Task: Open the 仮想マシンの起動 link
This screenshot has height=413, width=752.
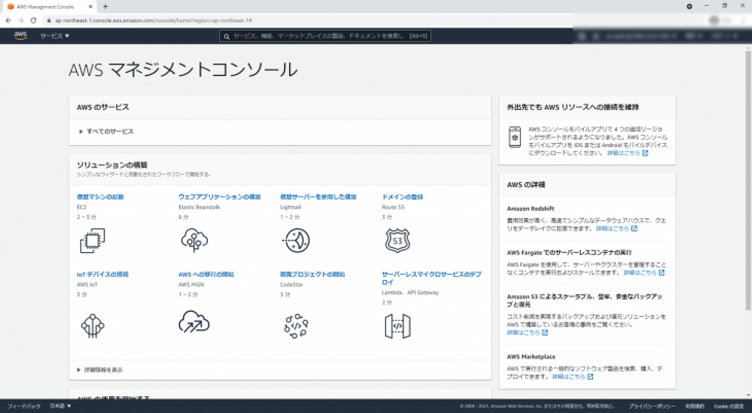Action: 100,197
